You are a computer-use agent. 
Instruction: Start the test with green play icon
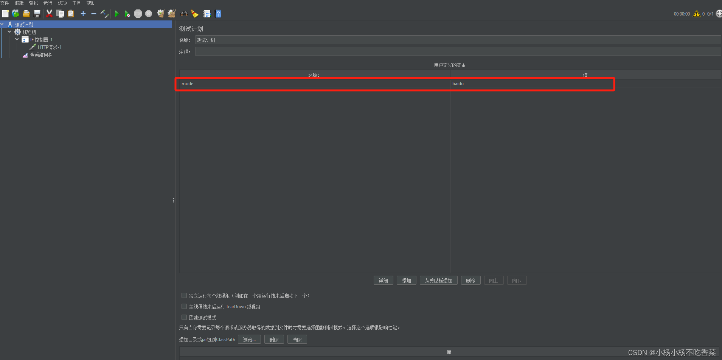pyautogui.click(x=116, y=14)
